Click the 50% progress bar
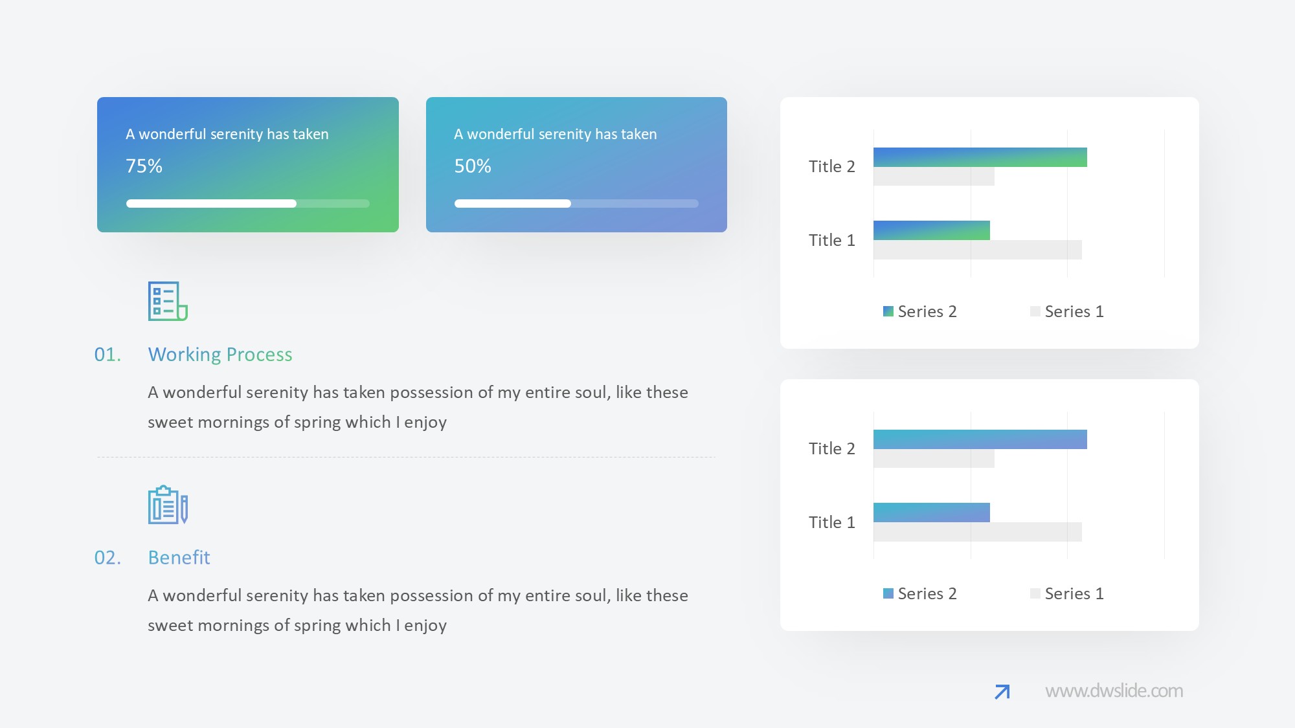Screen dimensions: 1295x728 click(x=576, y=204)
